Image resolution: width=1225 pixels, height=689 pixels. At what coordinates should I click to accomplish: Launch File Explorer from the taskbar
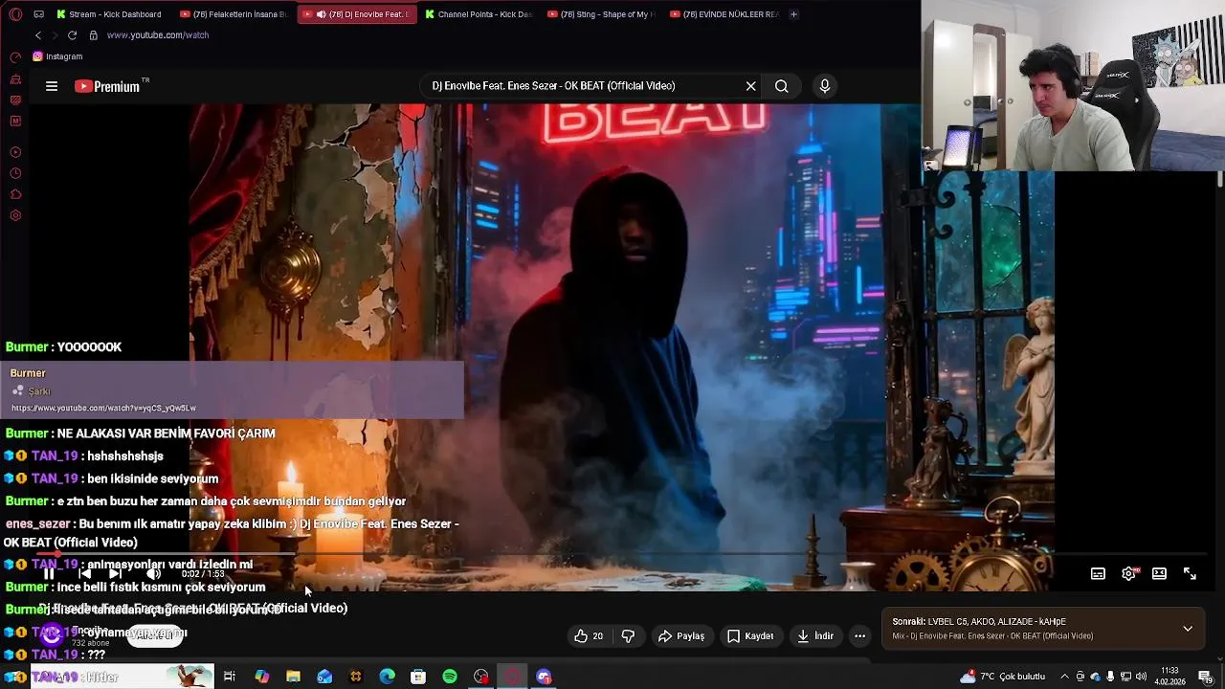293,677
